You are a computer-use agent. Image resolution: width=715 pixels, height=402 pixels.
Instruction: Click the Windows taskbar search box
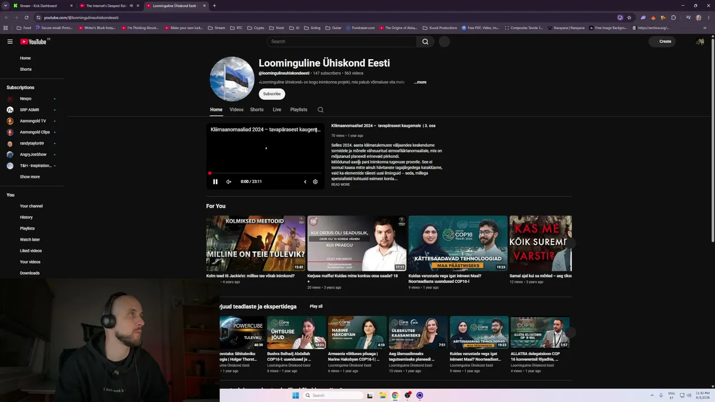click(x=333, y=395)
